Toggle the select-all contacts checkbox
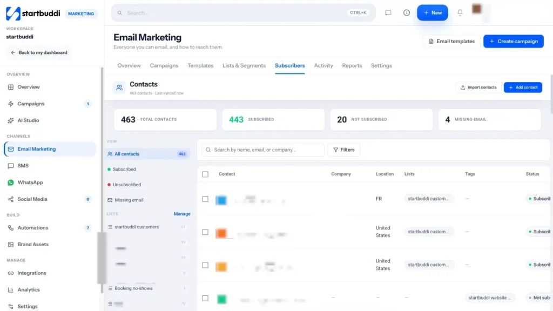 click(x=205, y=174)
